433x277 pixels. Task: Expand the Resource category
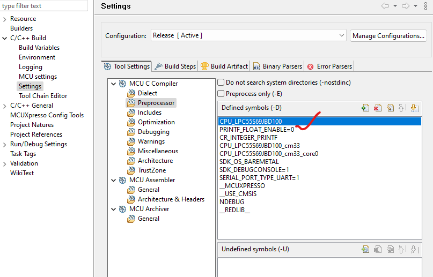tap(4, 19)
